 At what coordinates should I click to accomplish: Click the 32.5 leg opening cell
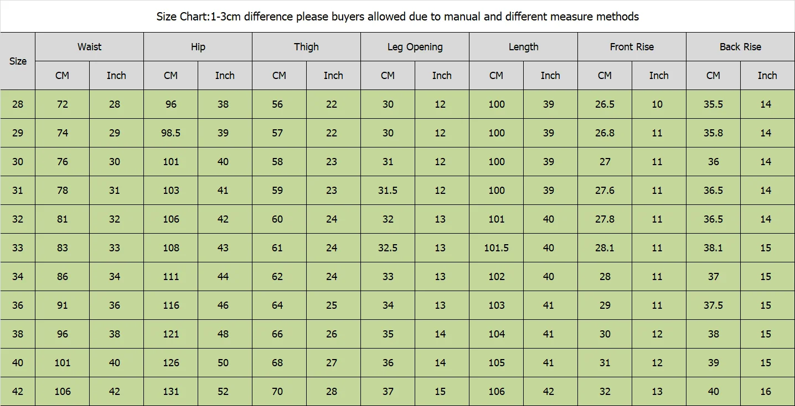pyautogui.click(x=388, y=248)
